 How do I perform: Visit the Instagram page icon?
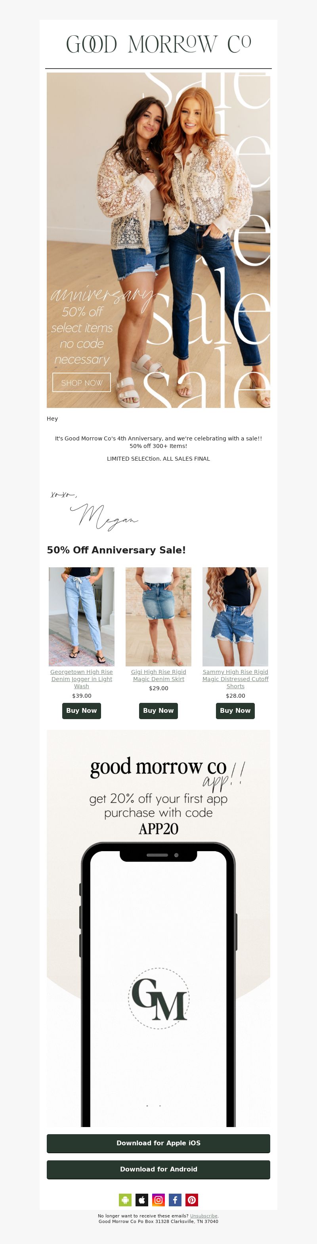pyautogui.click(x=158, y=1200)
